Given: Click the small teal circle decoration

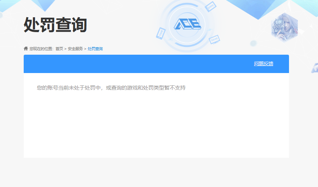Looking at the screenshot, I should (253, 43).
